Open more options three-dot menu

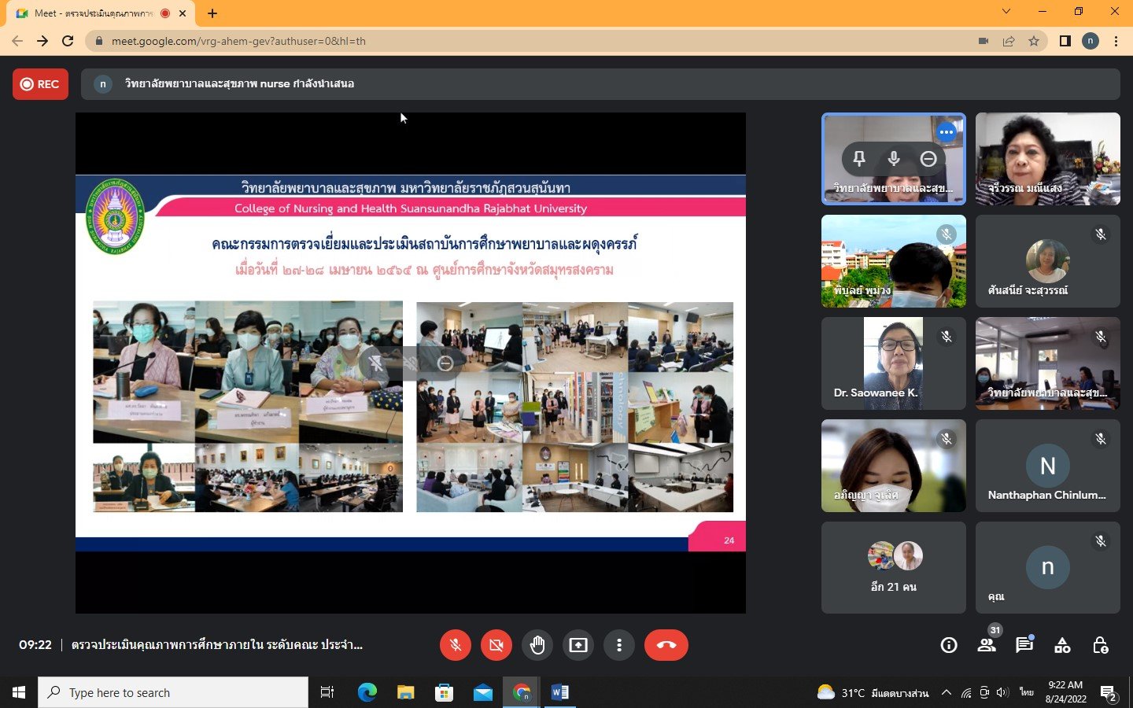click(x=619, y=645)
